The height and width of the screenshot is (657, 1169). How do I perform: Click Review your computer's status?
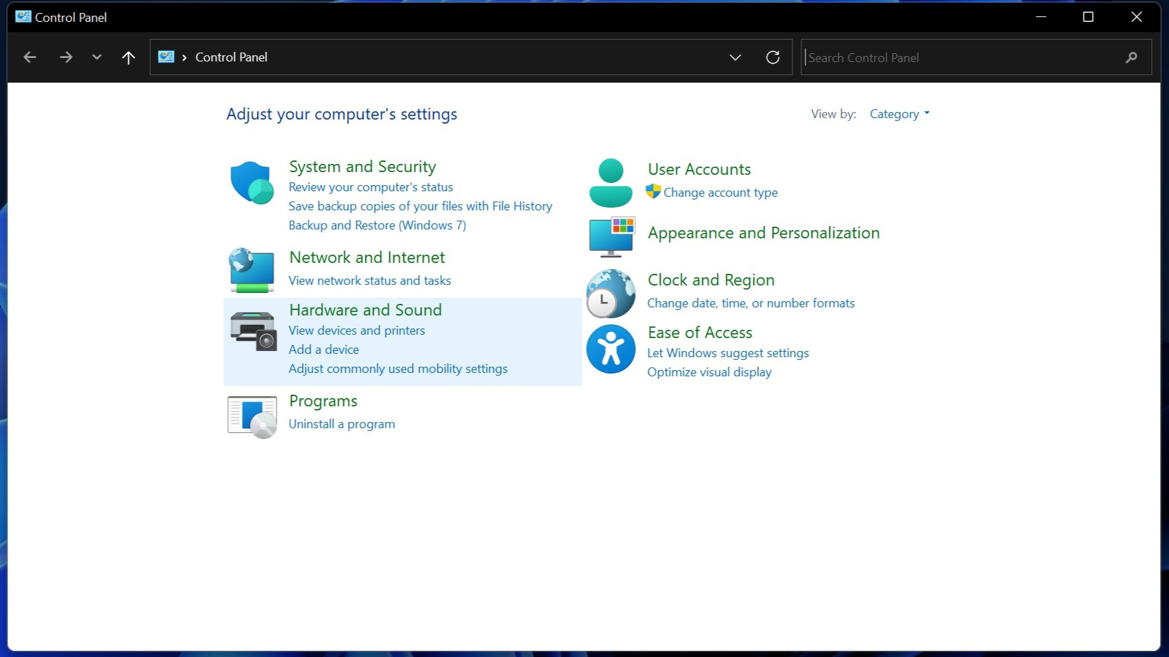coord(370,187)
